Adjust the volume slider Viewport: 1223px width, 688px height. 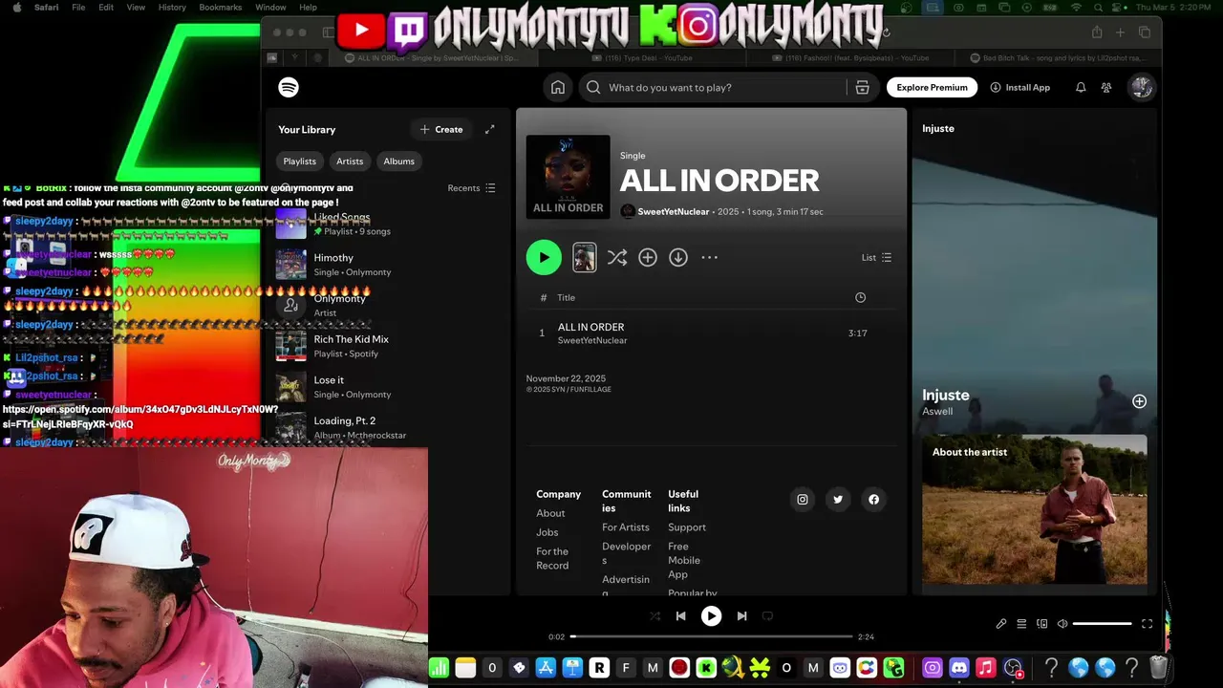[1103, 624]
